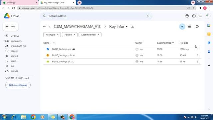
Task: Open Google account avatar
Action: click(207, 16)
